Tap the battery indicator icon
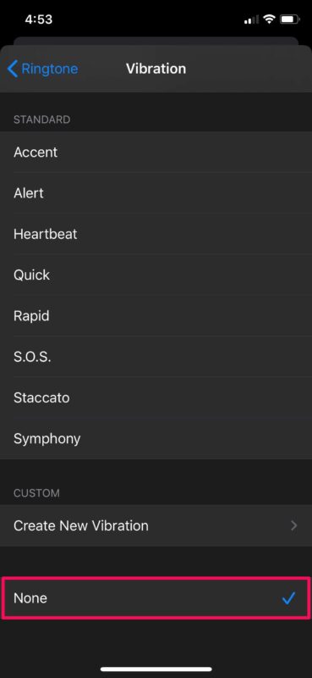Viewport: 312px width, 678px height. click(x=289, y=19)
